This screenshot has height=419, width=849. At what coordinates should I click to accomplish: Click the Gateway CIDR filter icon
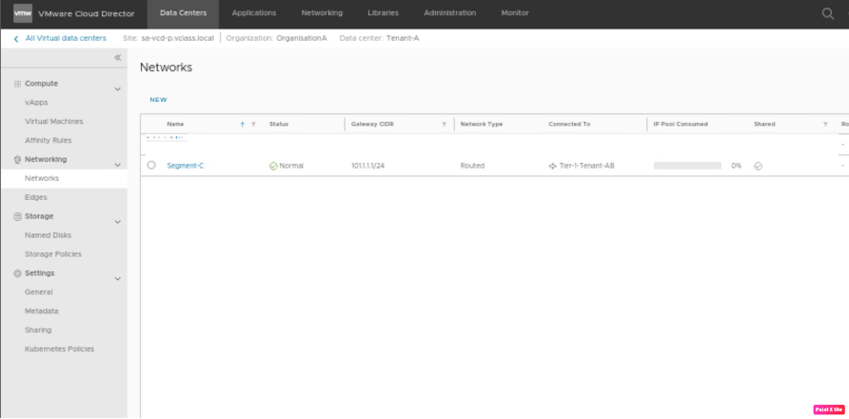[x=444, y=124]
